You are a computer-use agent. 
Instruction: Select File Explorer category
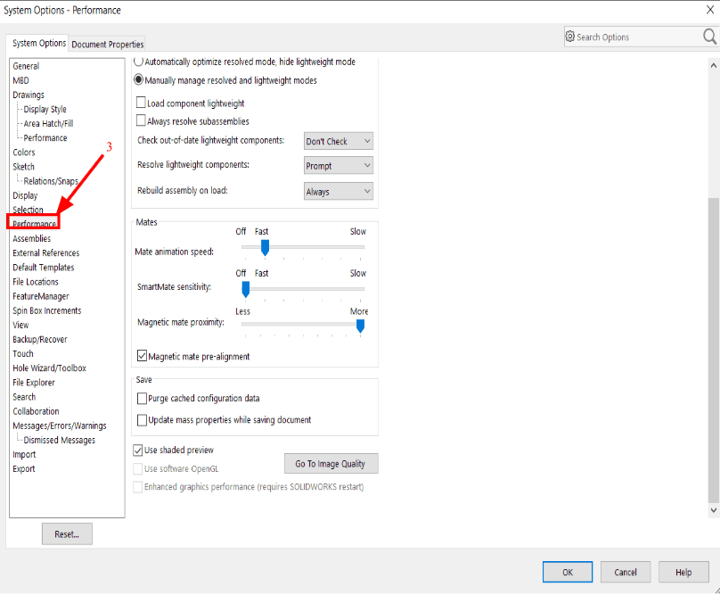coord(34,383)
